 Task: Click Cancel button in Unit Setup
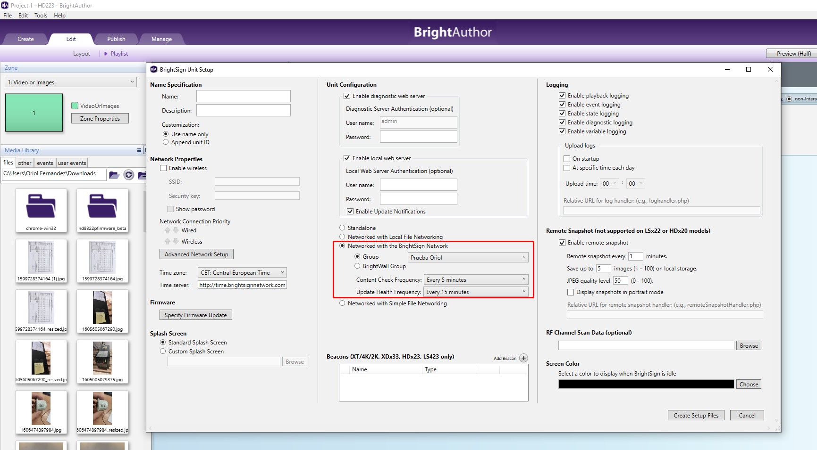click(747, 416)
